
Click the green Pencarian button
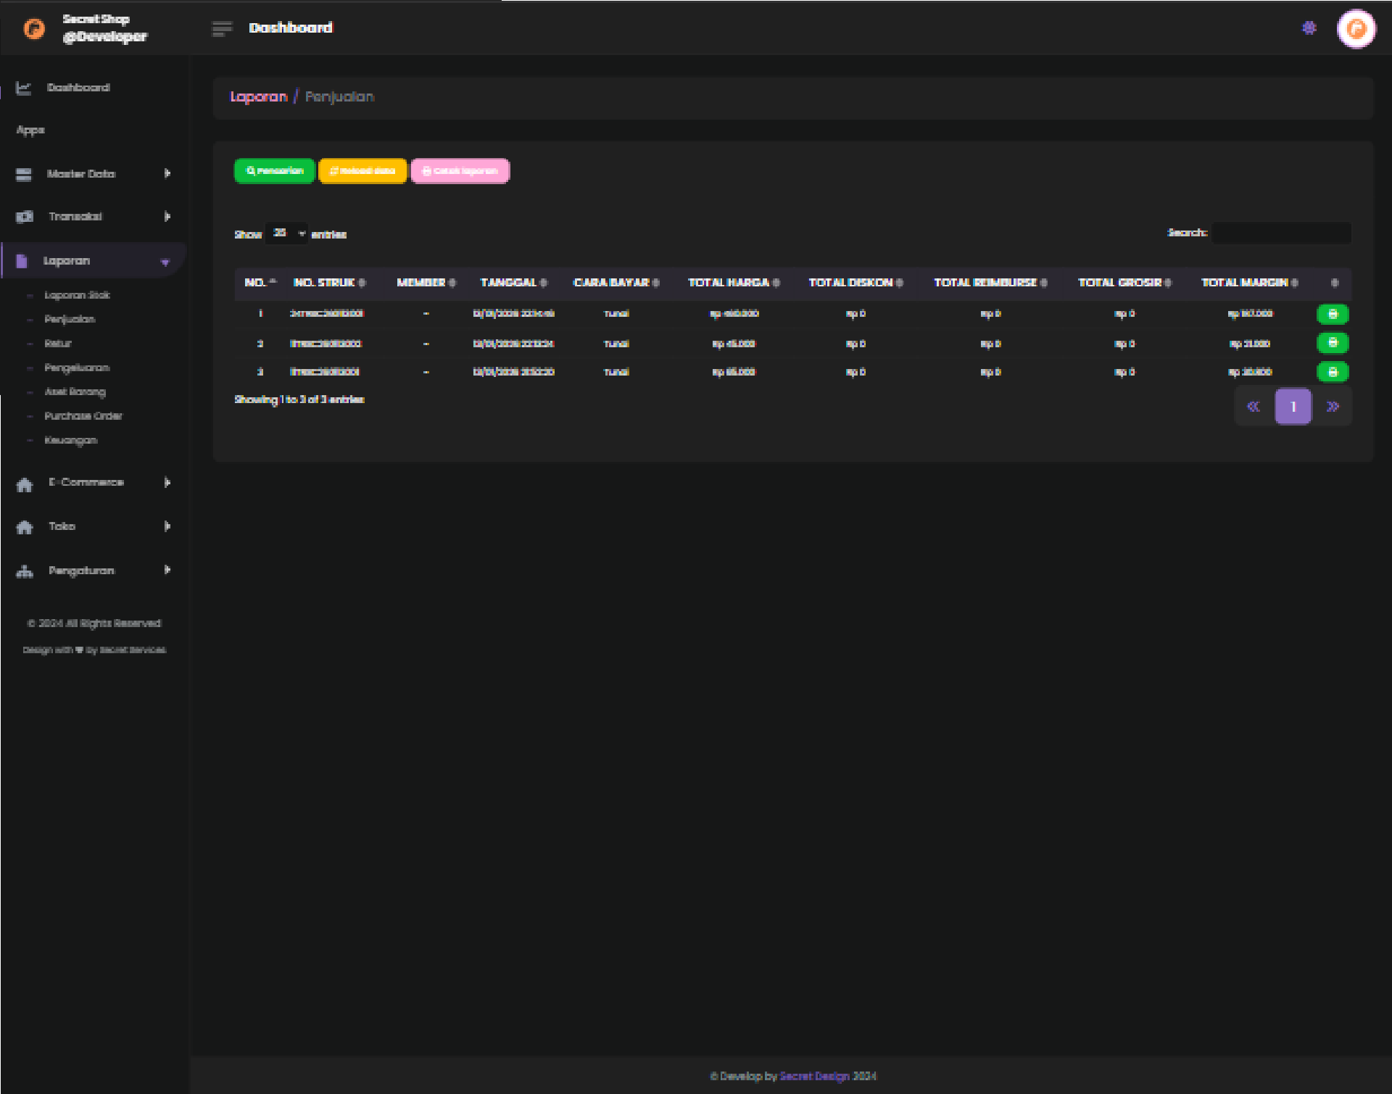pos(275,171)
